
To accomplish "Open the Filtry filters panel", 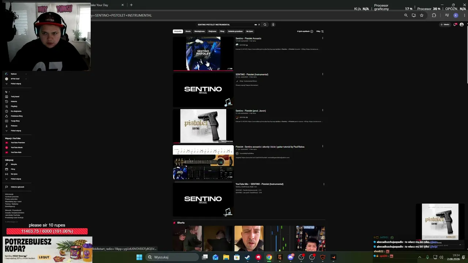I will (x=320, y=31).
